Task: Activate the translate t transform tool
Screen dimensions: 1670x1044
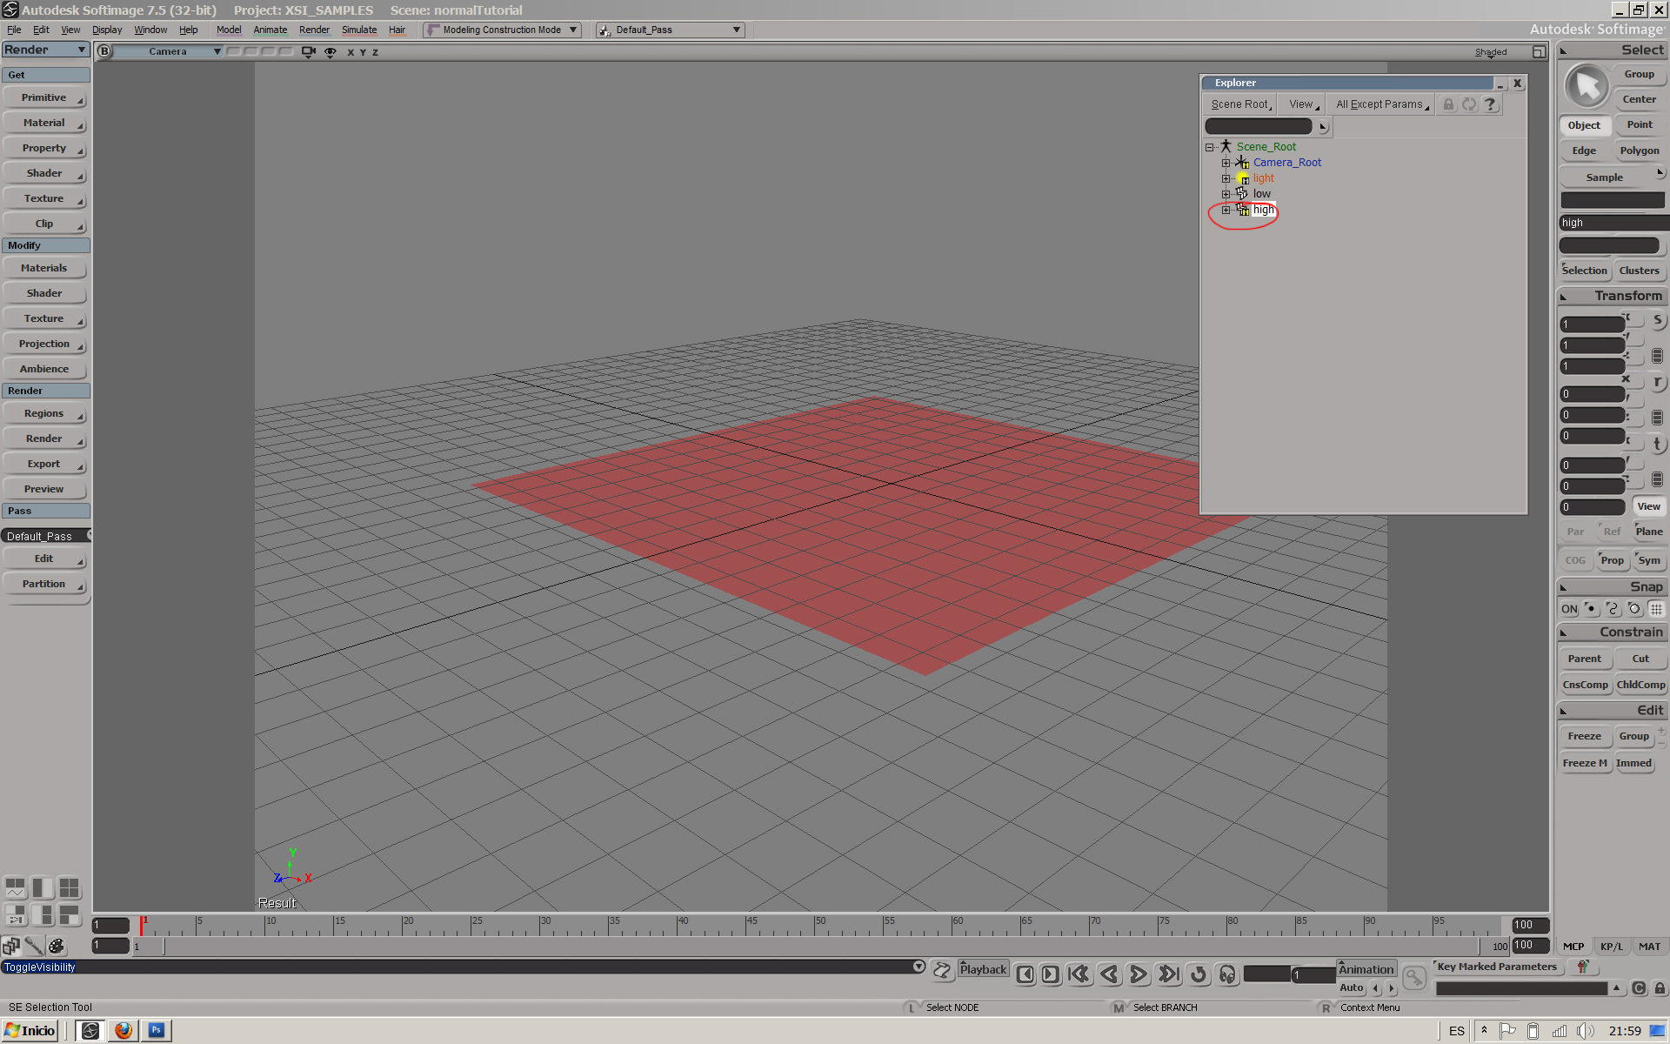Action: pos(1657,444)
